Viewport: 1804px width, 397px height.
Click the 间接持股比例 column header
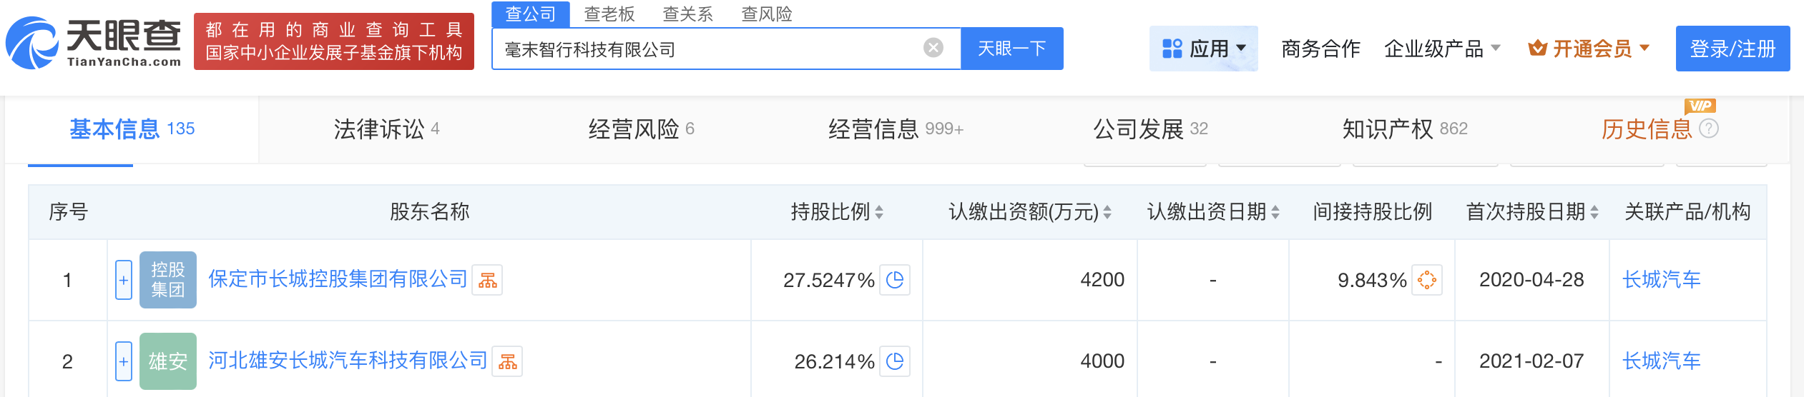pyautogui.click(x=1372, y=211)
